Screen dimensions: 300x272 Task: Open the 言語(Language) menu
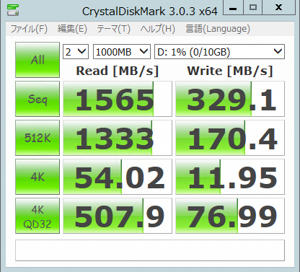coord(218,29)
